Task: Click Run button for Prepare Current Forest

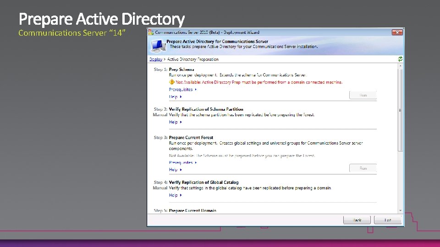Action: [363, 168]
